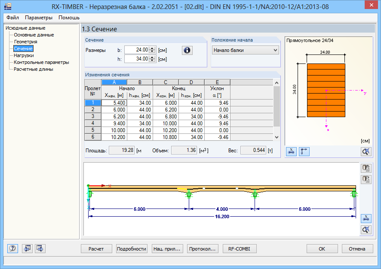Open help with the question mark icon
The width and height of the screenshot is (381, 269).
(x=12, y=248)
